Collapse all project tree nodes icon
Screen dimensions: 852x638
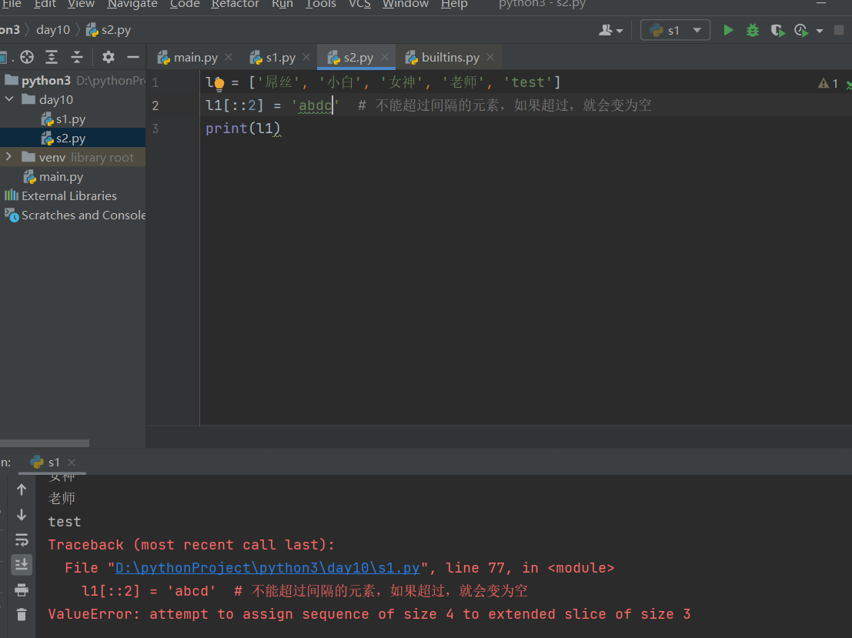pyautogui.click(x=77, y=57)
